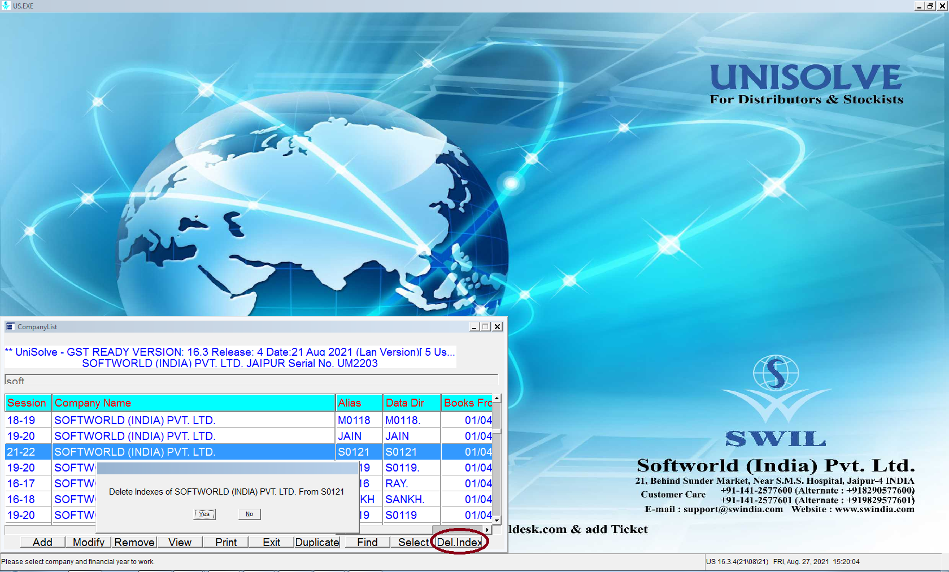Minimize the CompanyList window
This screenshot has height=572, width=949.
(x=474, y=326)
